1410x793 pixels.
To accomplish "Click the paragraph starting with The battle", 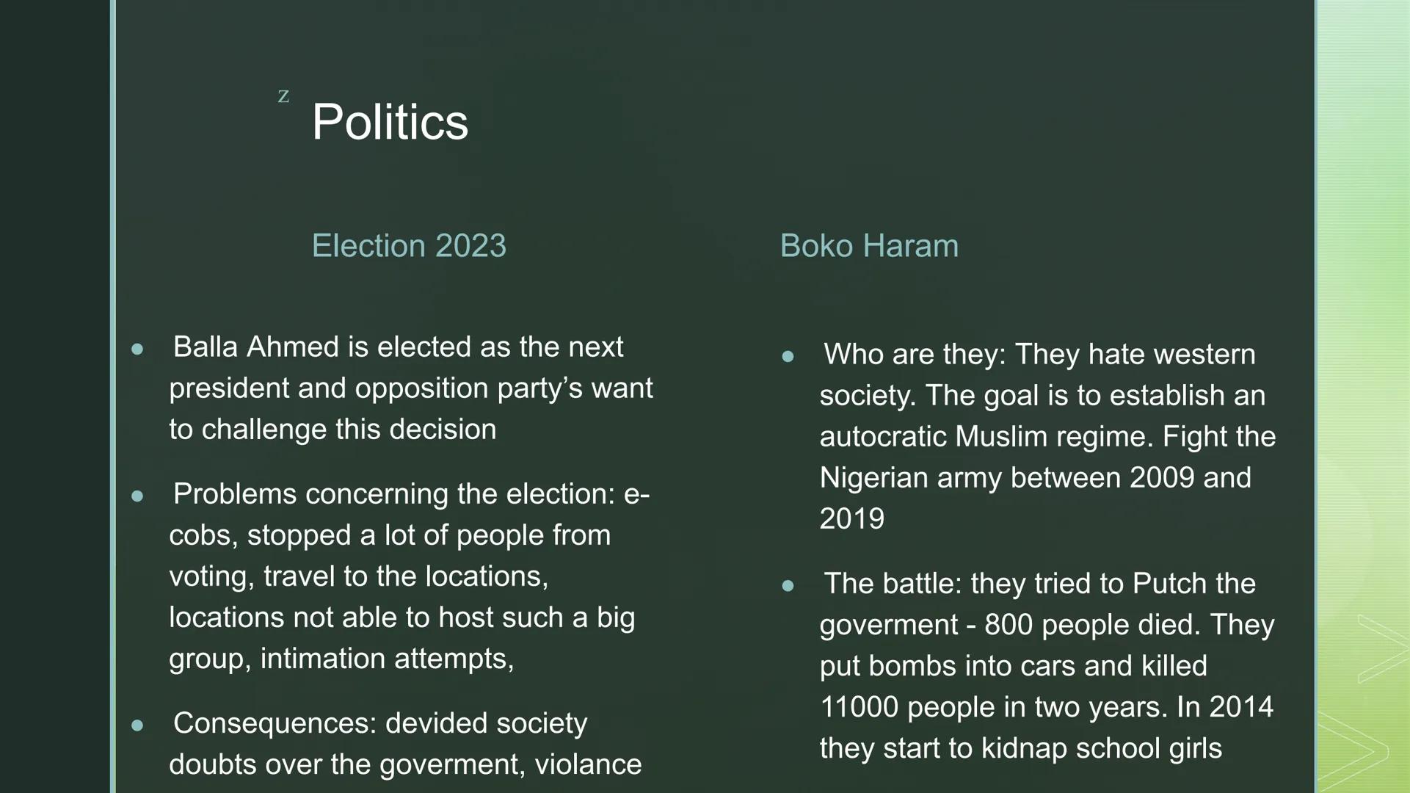I will [1047, 666].
